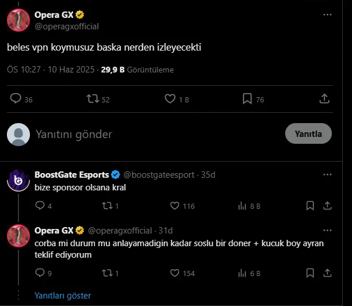The width and height of the screenshot is (352, 306).
Task: Expand replies with Yanıtları göster
Action: click(63, 295)
